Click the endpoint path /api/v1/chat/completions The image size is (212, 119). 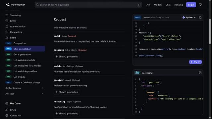[156, 18]
